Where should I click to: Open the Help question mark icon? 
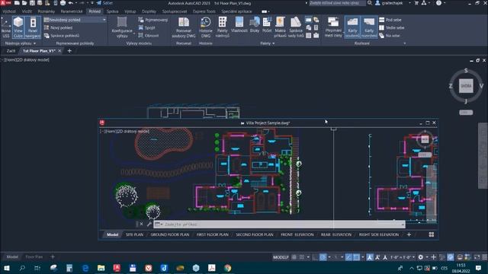click(438, 3)
